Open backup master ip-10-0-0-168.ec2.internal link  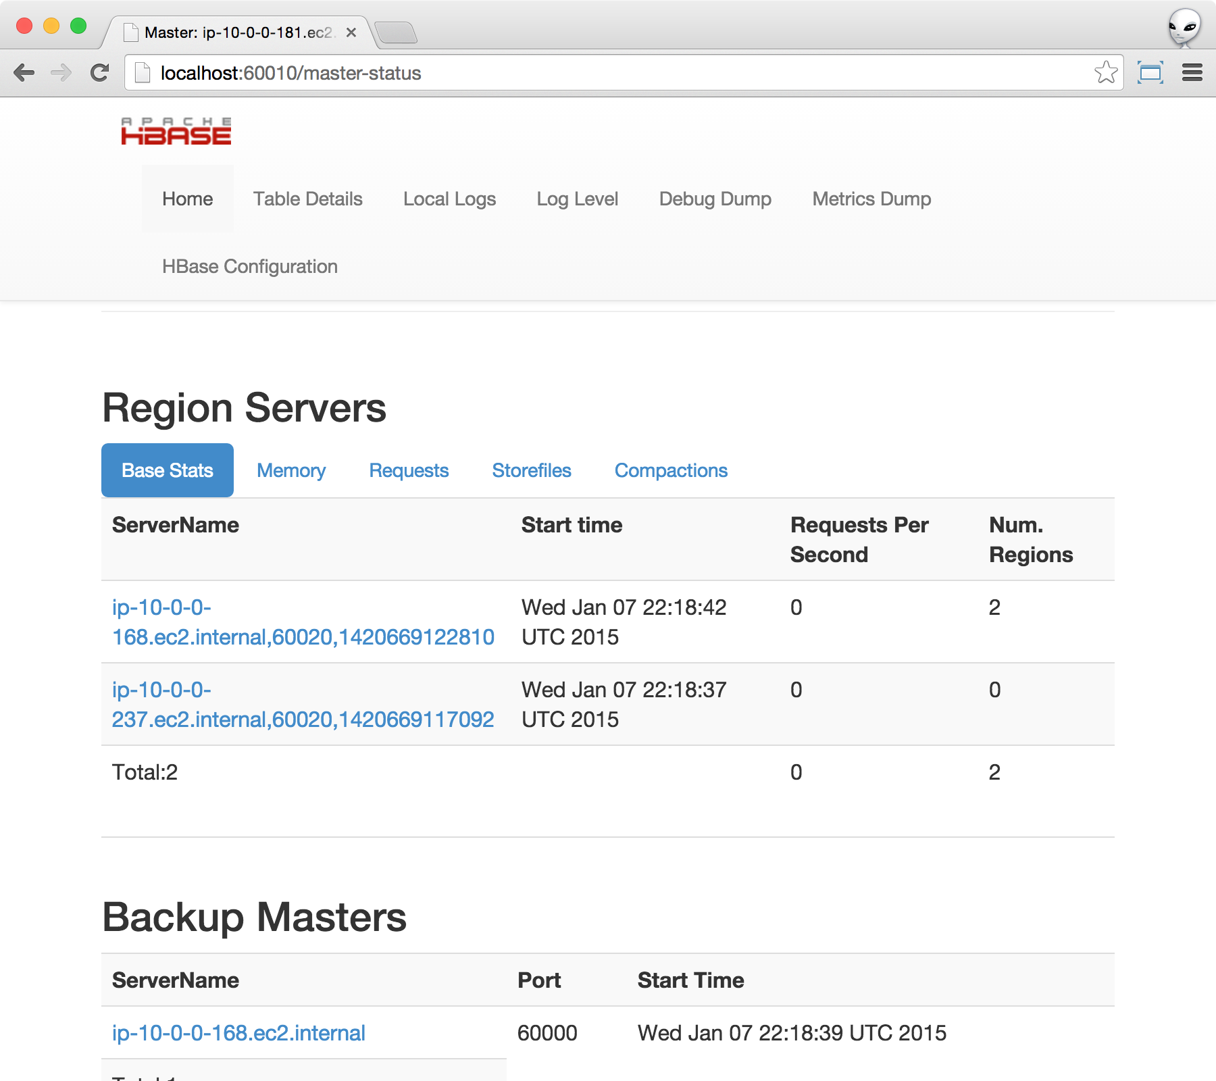238,1032
